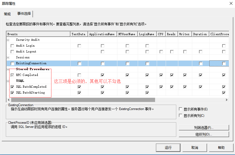Screen dimensions: 235x155
Task: Toggle the RPC:Completed event checkbox
Action: pos(12,75)
